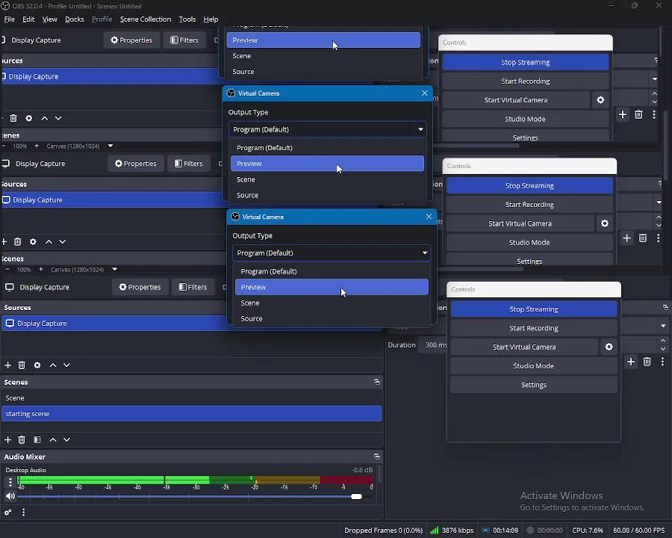Float the Audio Mixer dock via title icon
Image resolution: width=672 pixels, height=538 pixels.
point(377,457)
